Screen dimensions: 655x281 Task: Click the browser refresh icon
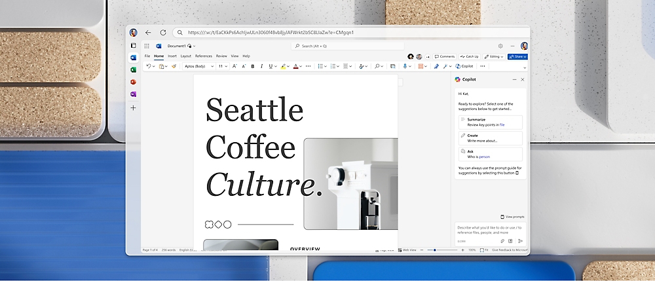click(163, 32)
